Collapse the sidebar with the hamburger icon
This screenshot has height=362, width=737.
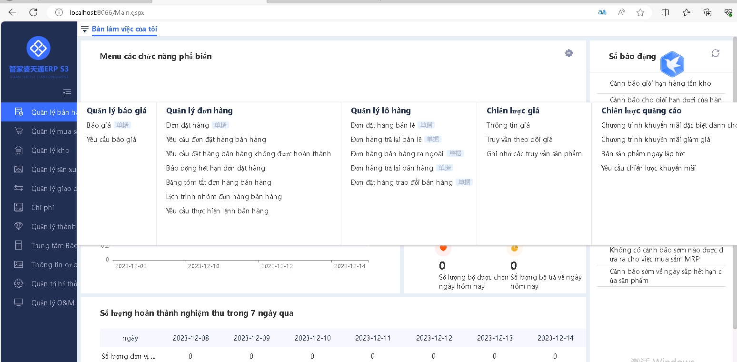point(67,92)
